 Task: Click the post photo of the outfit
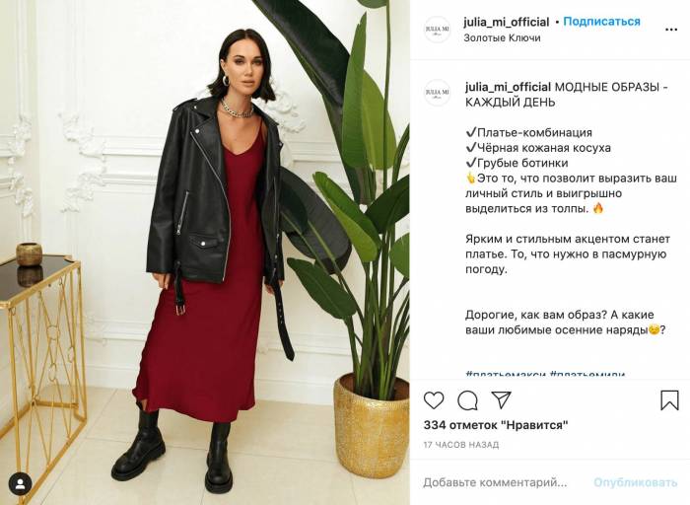click(205, 252)
